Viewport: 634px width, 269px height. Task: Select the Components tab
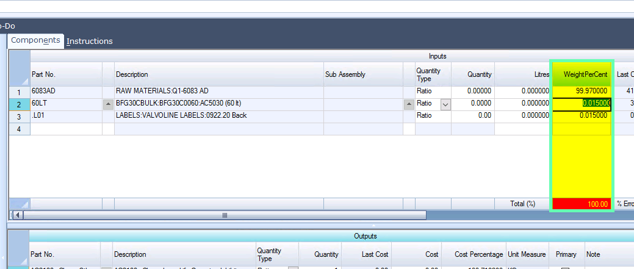[35, 40]
